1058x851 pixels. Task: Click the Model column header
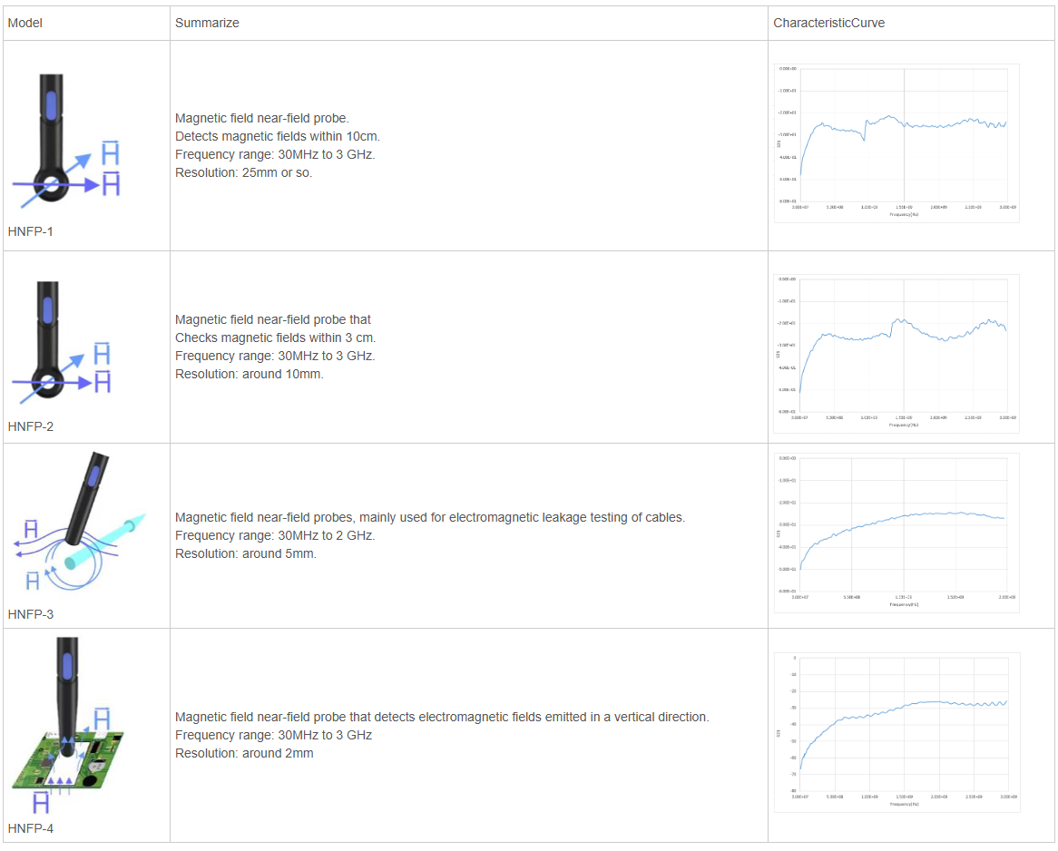[x=25, y=23]
